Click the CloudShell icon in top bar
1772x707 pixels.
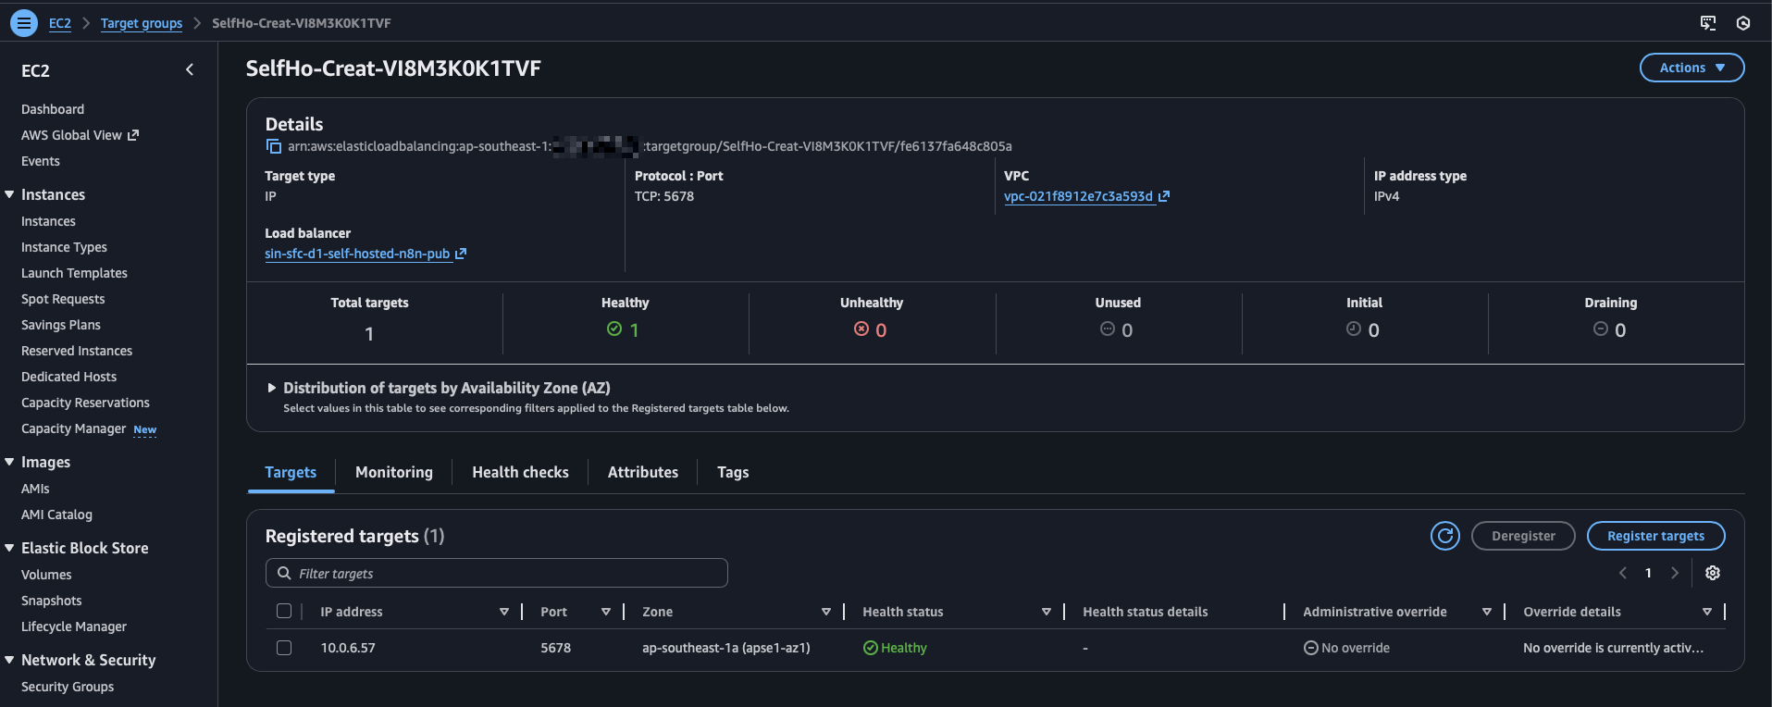pos(1708,23)
